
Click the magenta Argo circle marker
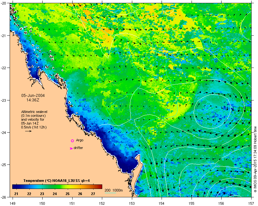coord(72,141)
